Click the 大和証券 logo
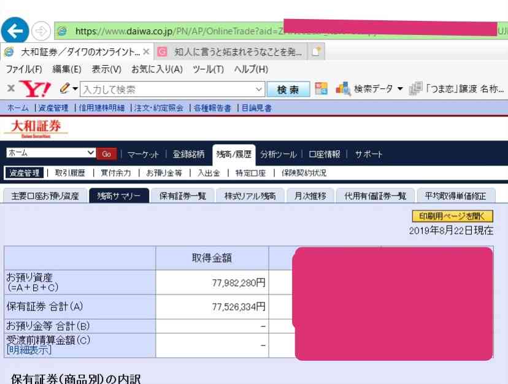This screenshot has height=384, width=508. [36, 129]
